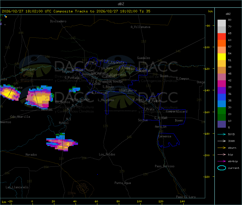Click the 'Lag.Llancanelo' map label
This screenshot has width=242, height=205.
[17, 187]
